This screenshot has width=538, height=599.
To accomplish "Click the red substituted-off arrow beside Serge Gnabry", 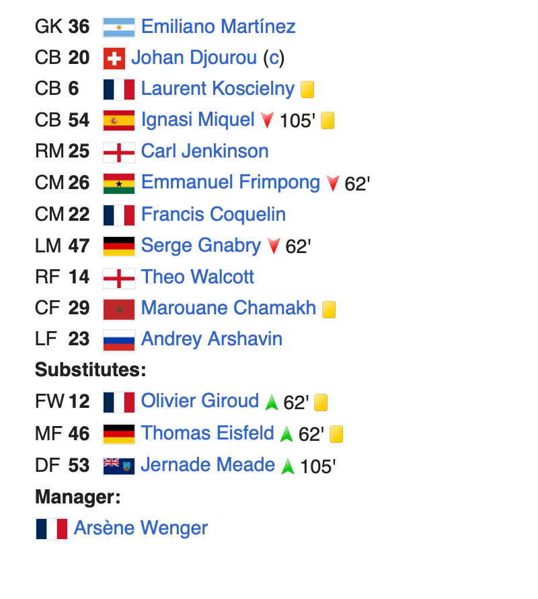I will tap(273, 246).
